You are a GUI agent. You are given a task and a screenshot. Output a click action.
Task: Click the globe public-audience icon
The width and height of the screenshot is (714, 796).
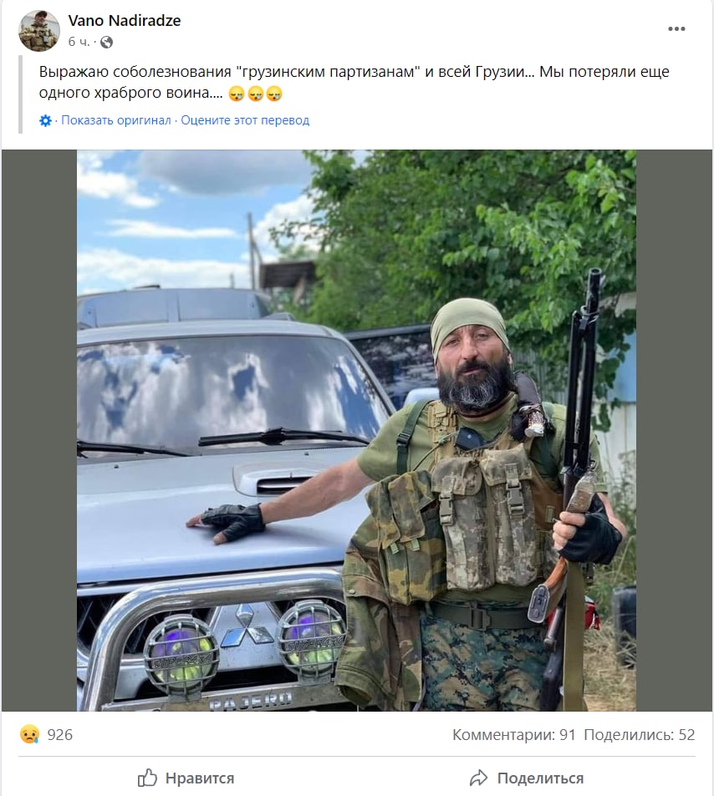(x=107, y=42)
